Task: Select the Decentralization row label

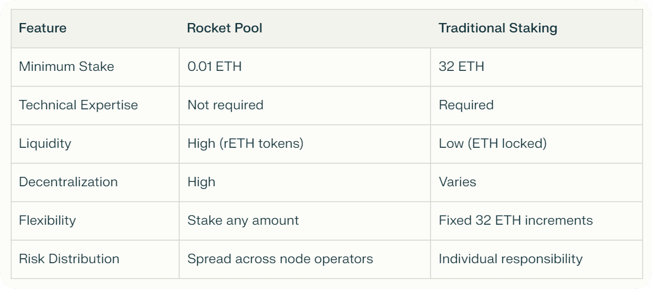Action: (x=68, y=182)
